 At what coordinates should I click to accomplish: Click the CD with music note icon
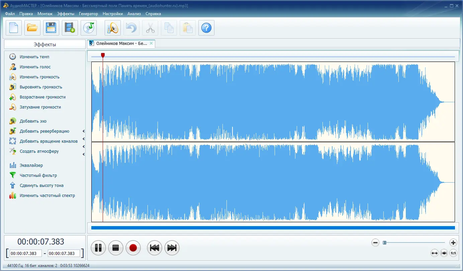[89, 28]
